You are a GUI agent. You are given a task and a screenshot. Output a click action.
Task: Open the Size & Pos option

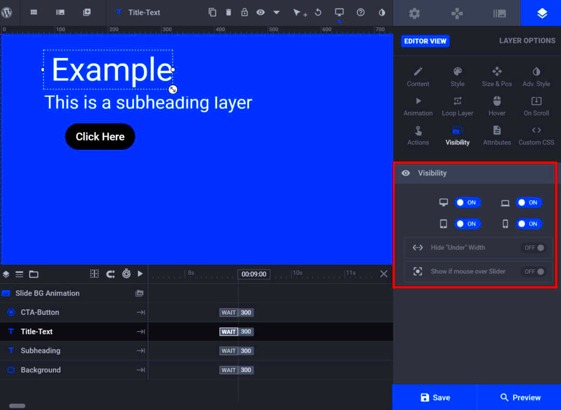pos(497,76)
